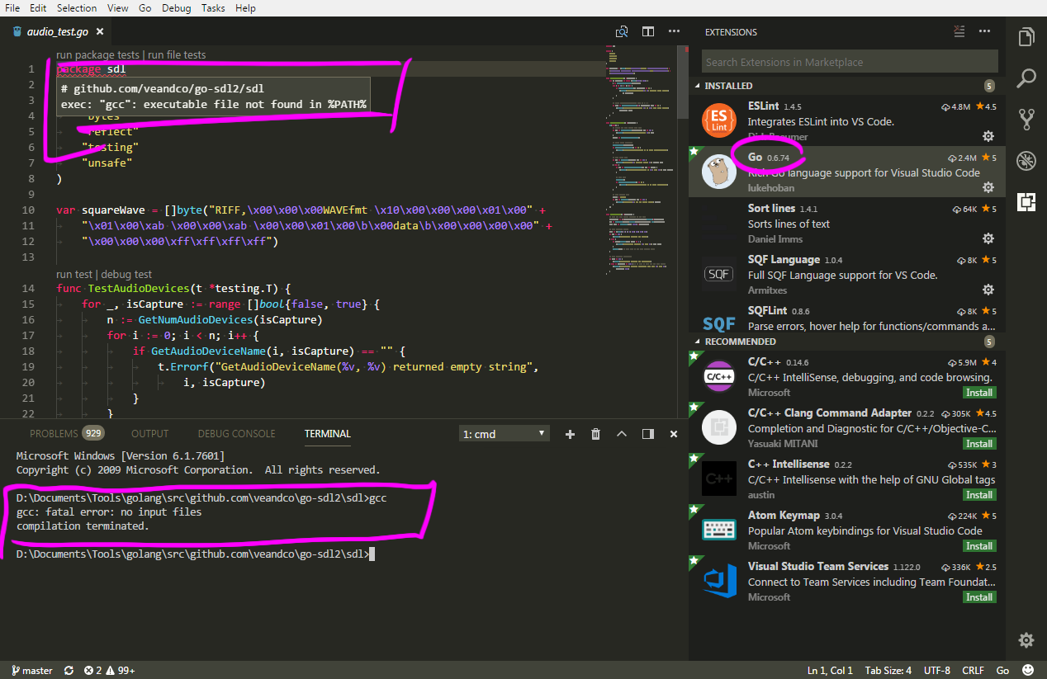
Task: Open Sort lines extension manage gear
Action: coord(988,238)
